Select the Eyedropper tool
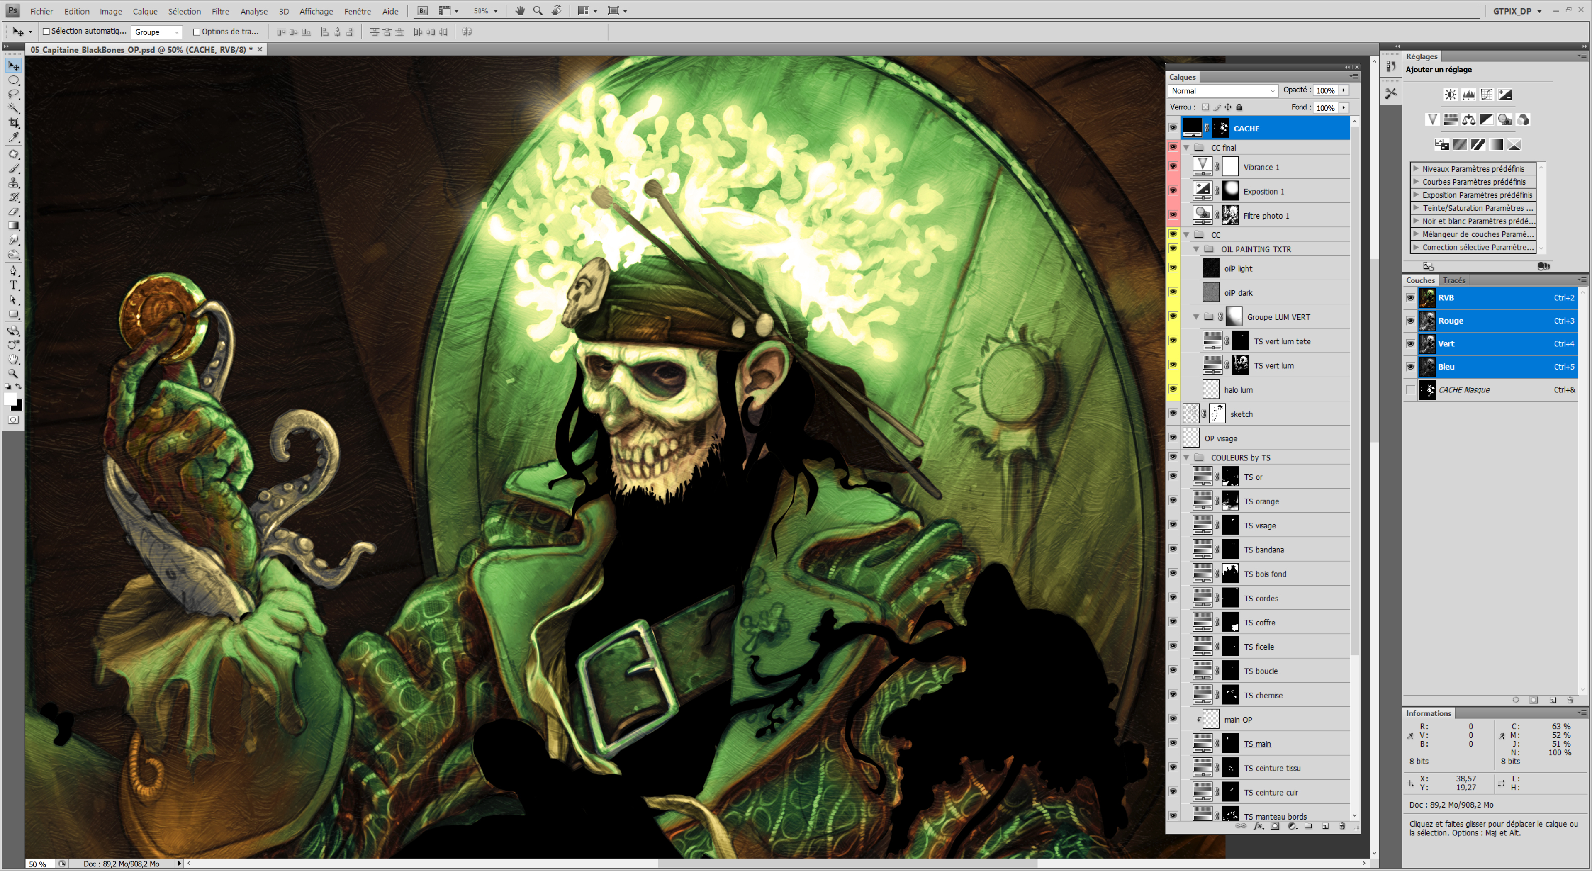This screenshot has height=871, width=1592. [x=14, y=137]
